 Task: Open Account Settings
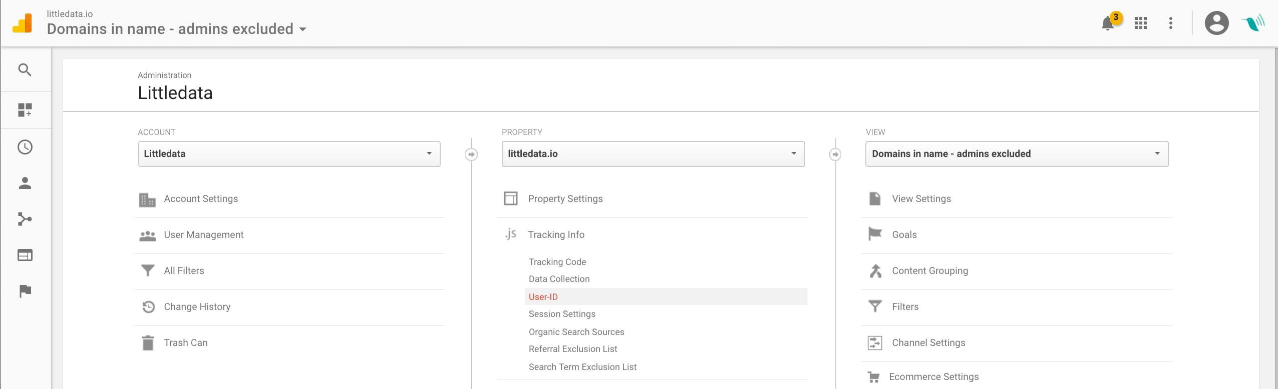pos(201,199)
